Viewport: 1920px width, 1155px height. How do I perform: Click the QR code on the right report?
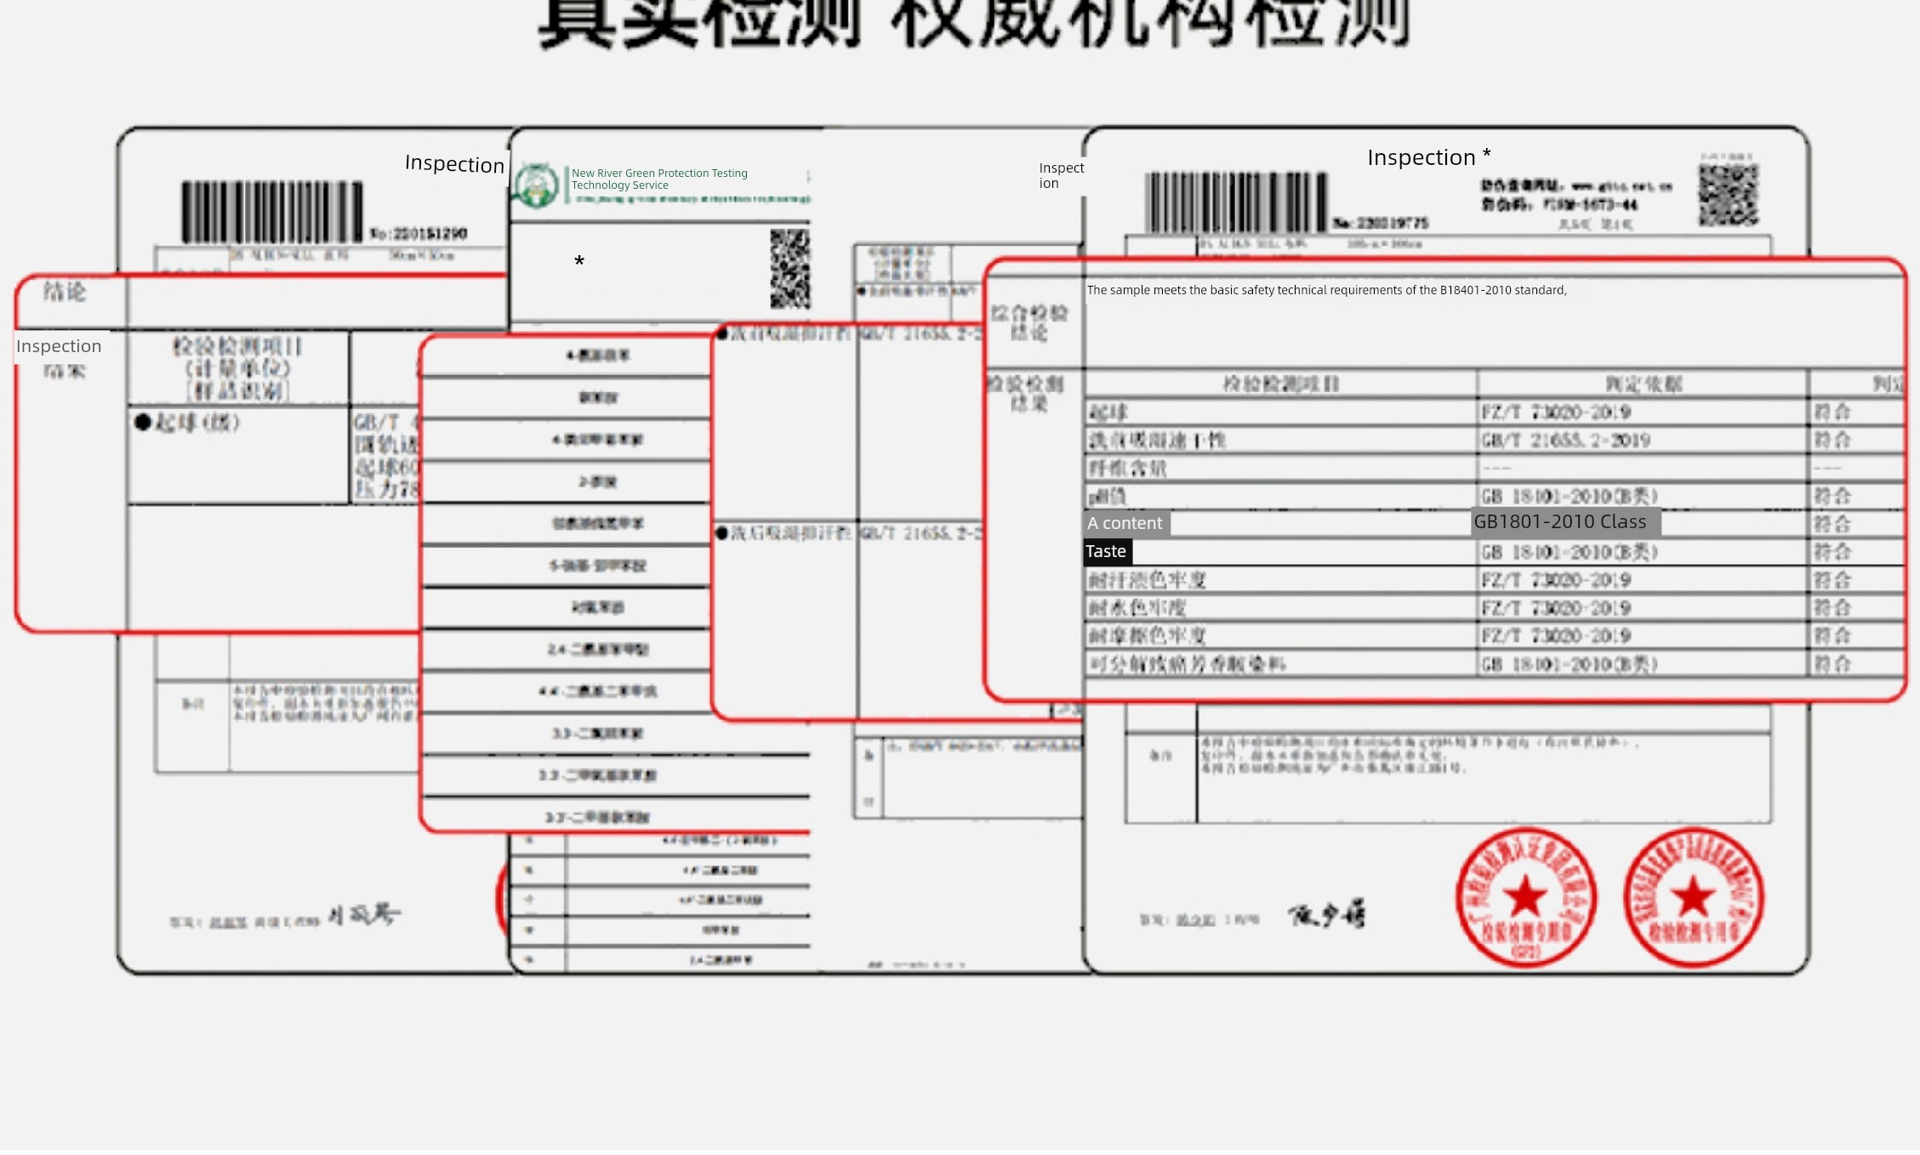click(x=1728, y=195)
